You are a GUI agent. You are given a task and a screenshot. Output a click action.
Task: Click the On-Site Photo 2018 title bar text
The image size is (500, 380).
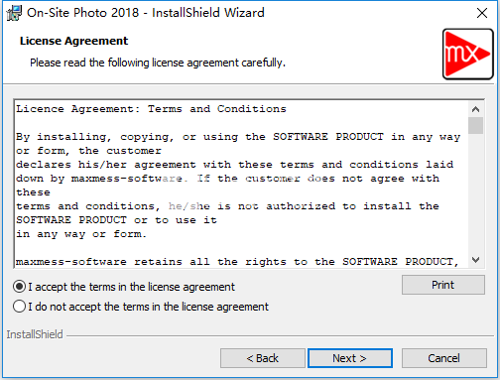pyautogui.click(x=146, y=13)
